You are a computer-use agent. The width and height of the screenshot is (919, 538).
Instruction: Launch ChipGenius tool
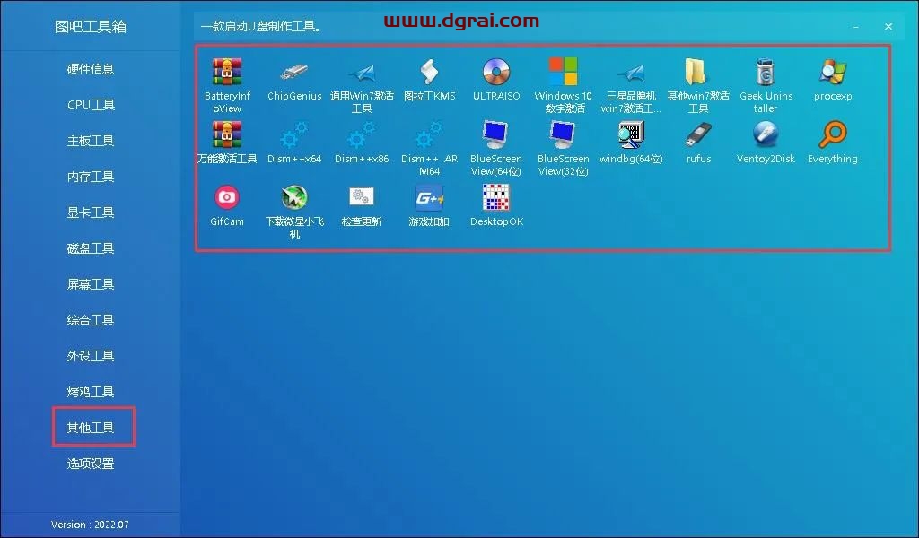pyautogui.click(x=294, y=79)
